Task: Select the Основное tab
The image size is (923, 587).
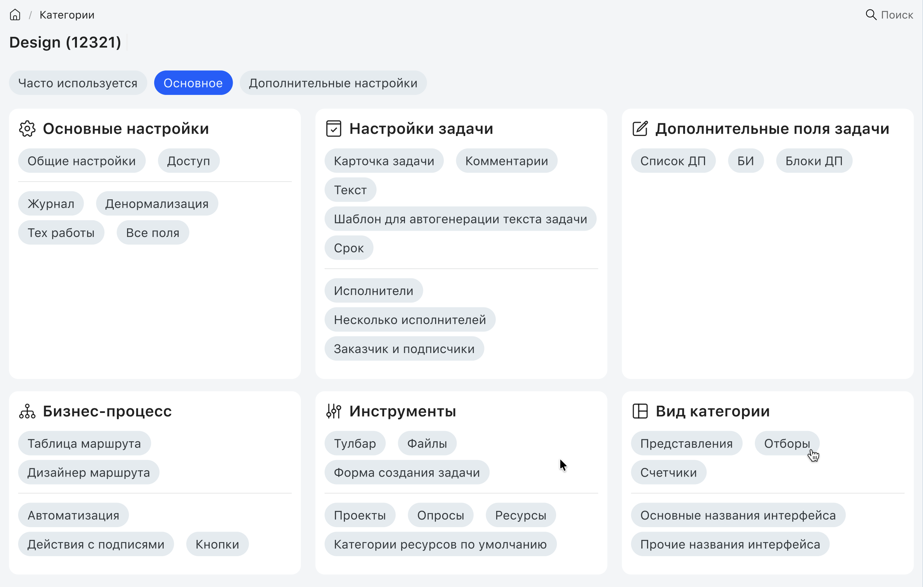Action: [x=193, y=83]
